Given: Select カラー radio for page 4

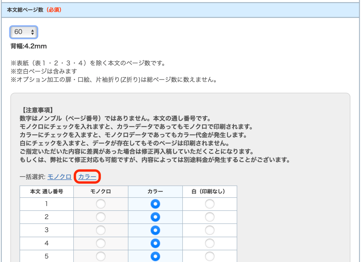Looking at the screenshot, I should [155, 243].
